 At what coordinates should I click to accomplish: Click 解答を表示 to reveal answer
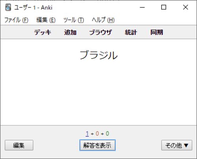[97, 145]
